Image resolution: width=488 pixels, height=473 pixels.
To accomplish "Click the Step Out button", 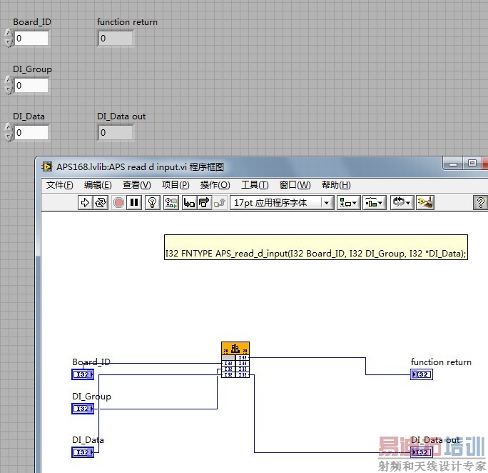I will (220, 202).
